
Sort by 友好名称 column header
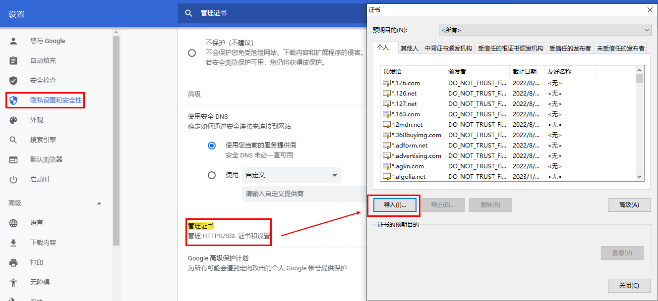click(x=570, y=72)
